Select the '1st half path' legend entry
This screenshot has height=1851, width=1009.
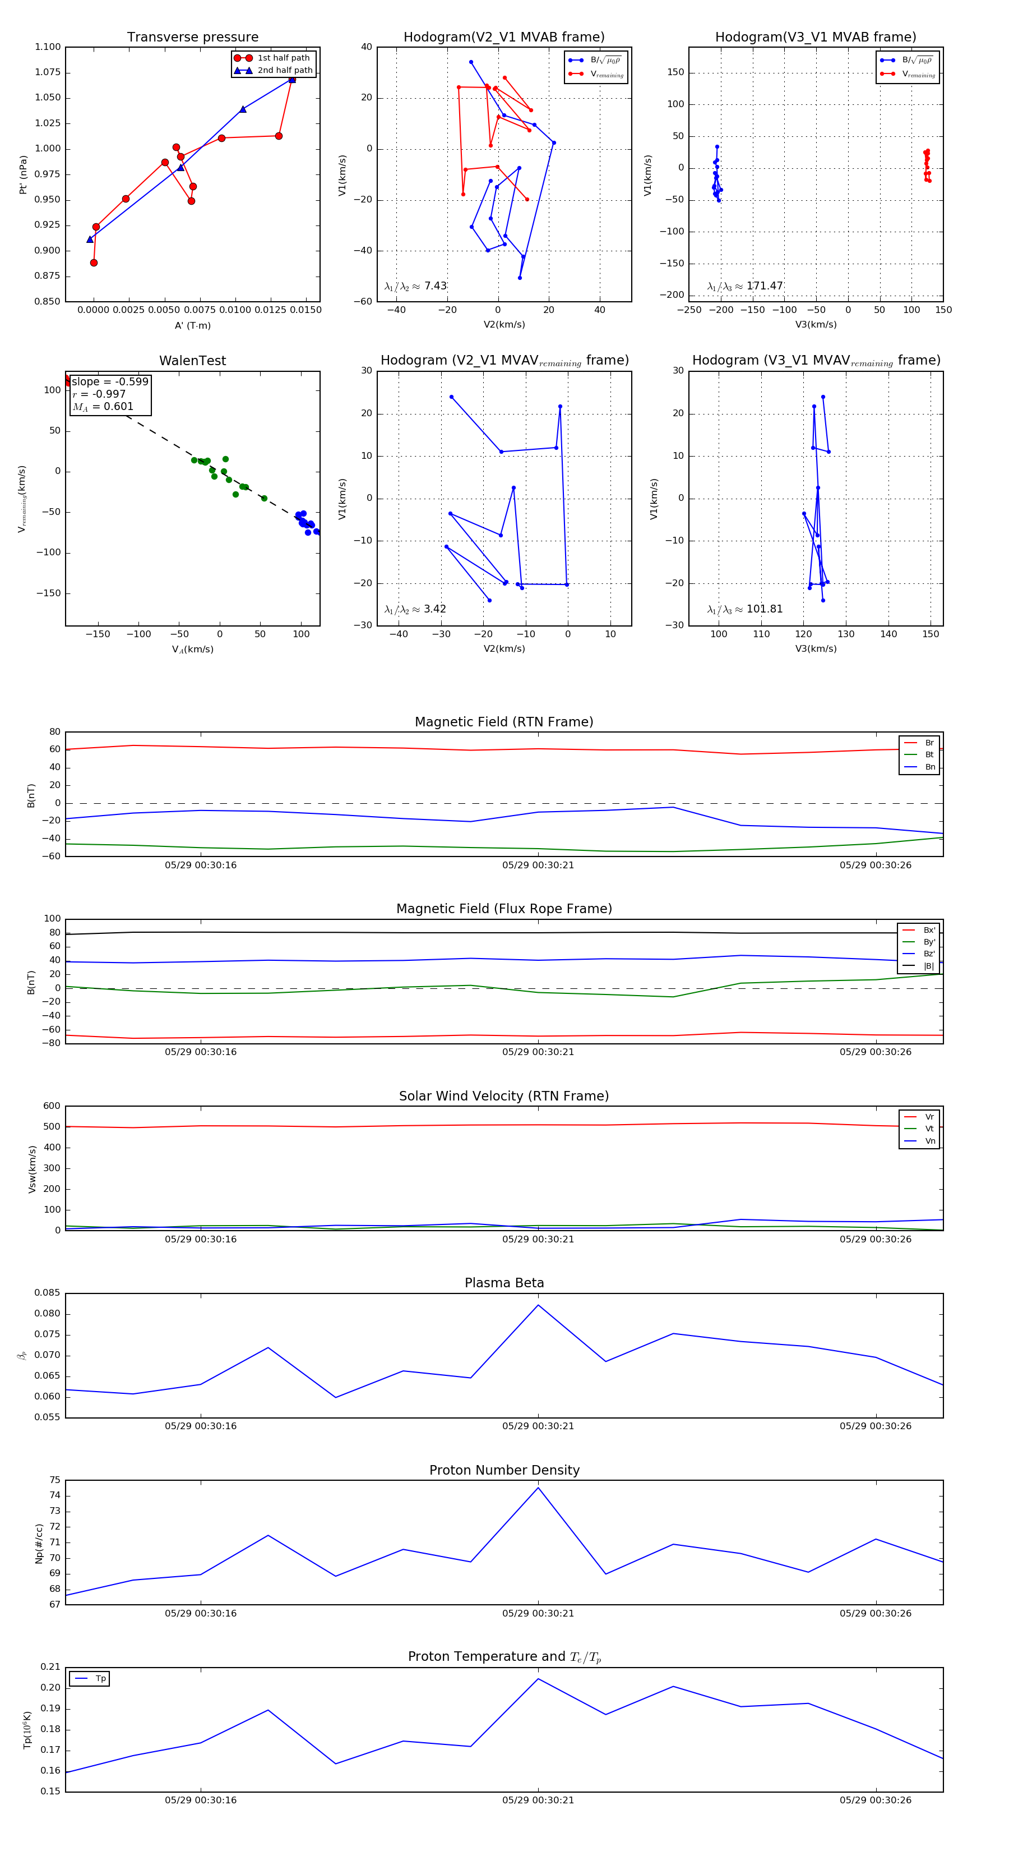[x=274, y=58]
